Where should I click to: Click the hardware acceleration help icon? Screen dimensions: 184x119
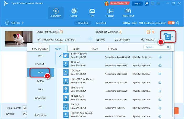coord(177,23)
